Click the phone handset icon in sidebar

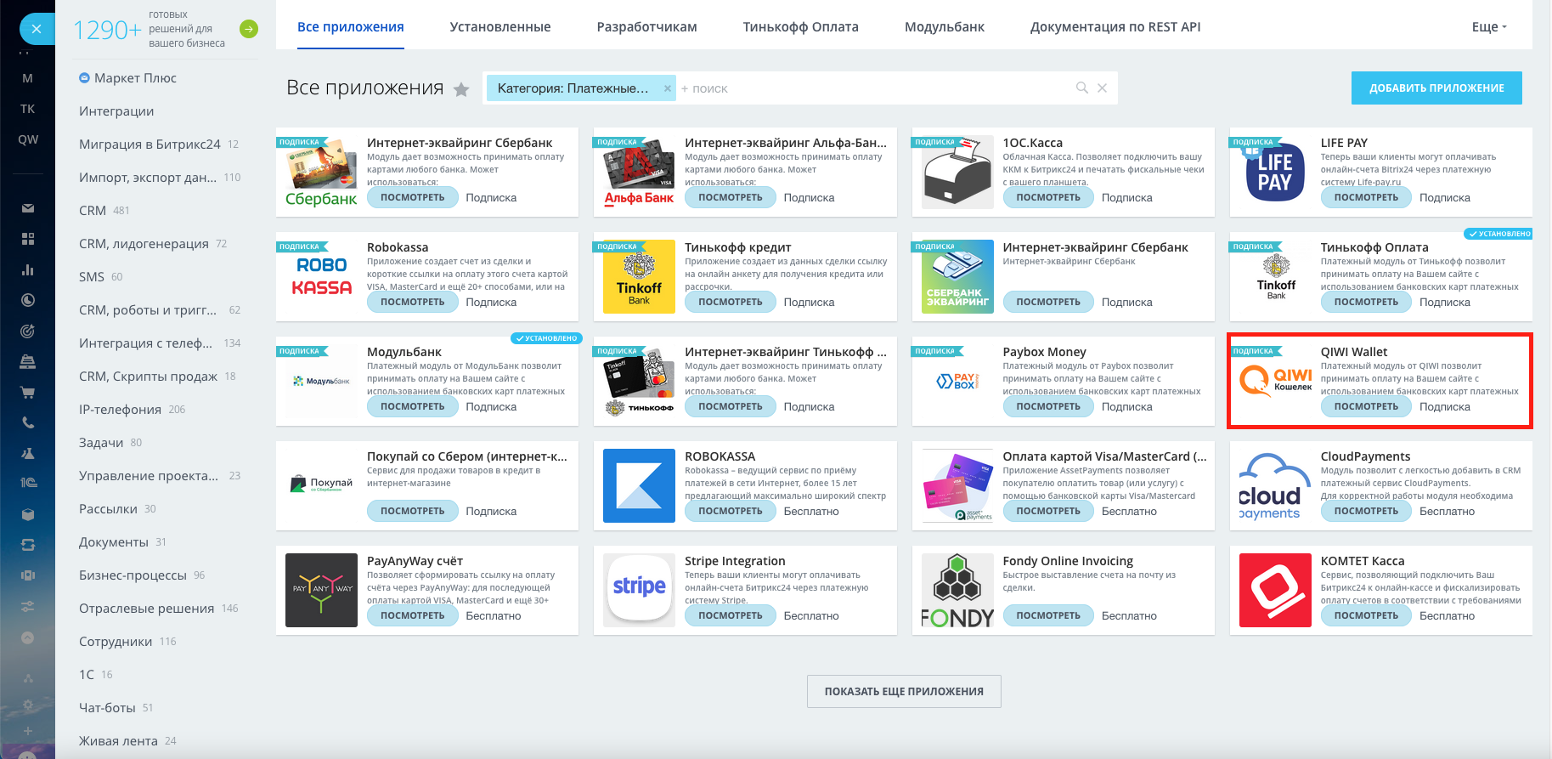[x=28, y=422]
